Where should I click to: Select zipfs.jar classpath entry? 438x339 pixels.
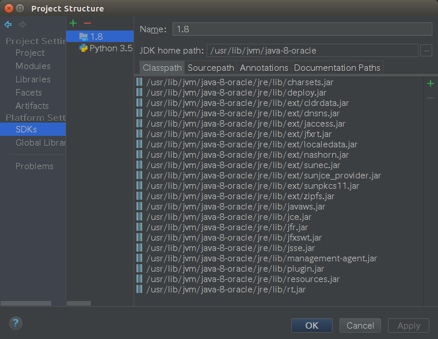click(240, 196)
